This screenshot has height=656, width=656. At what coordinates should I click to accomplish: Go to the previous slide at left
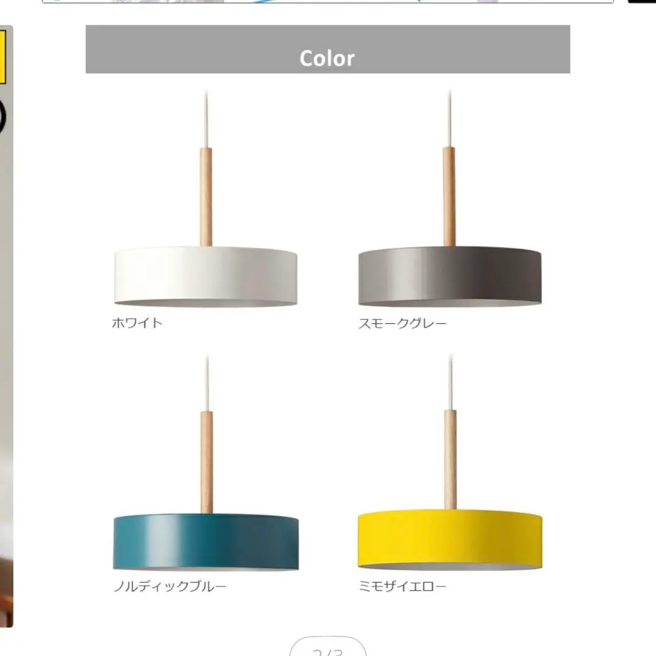tap(6, 326)
